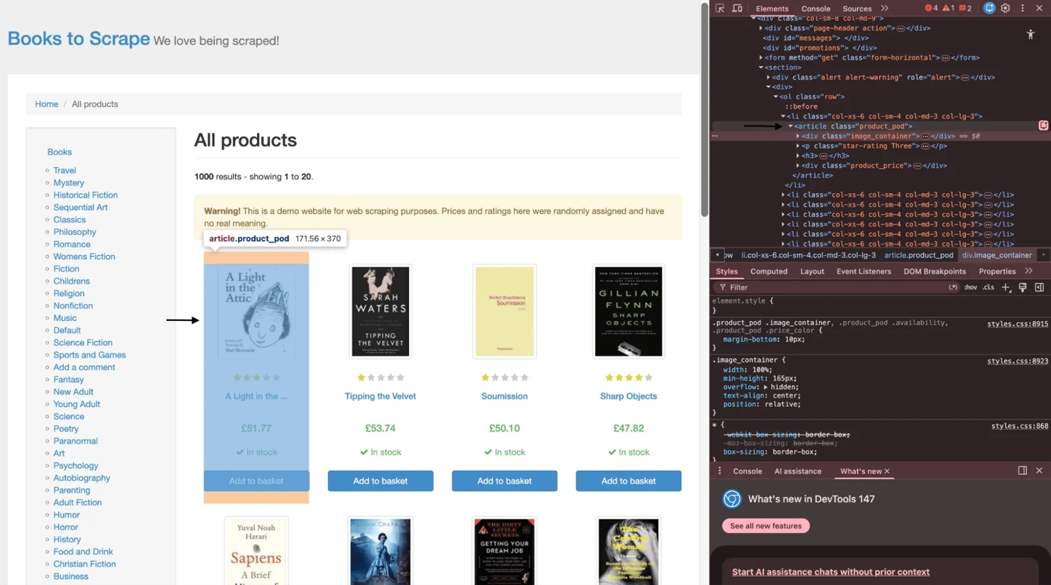Screen dimensions: 1051x585
Task: Show more DevTools tabs with chevrons
Action: [884, 9]
